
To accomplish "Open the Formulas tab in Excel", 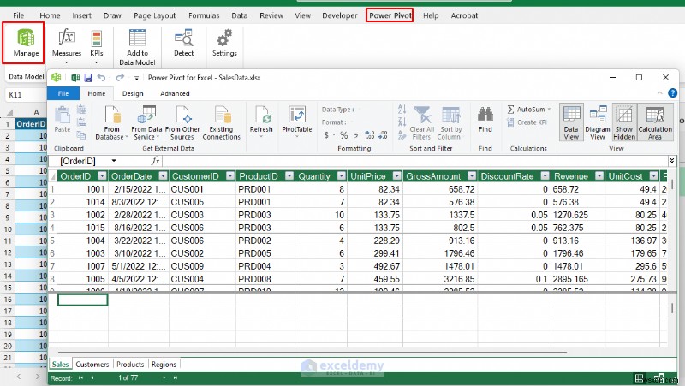I will point(204,15).
